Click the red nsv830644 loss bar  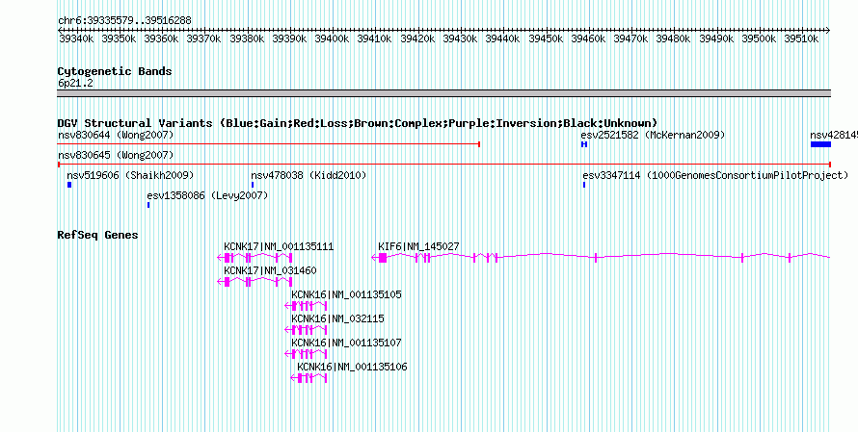tap(269, 144)
